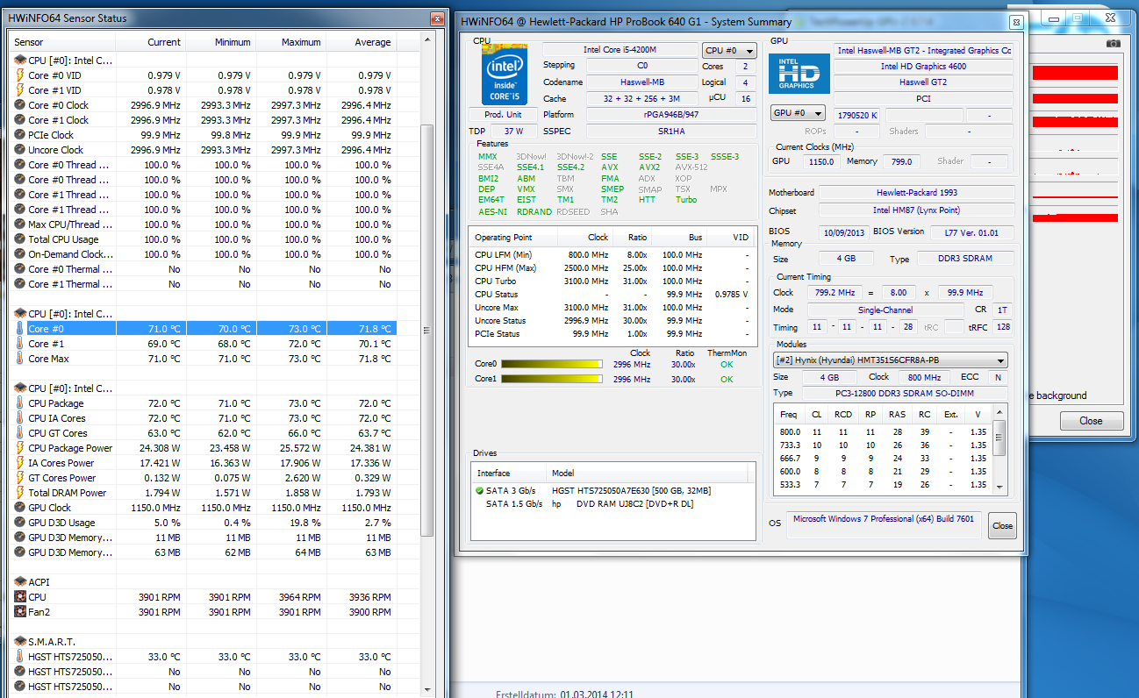Image resolution: width=1139 pixels, height=698 pixels.
Task: Click the Total CPU Usage icon
Action: click(20, 239)
